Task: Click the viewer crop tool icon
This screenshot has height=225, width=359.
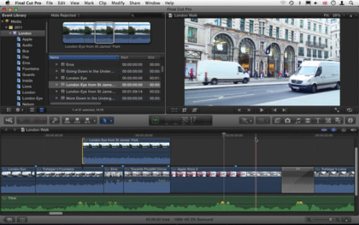Action: pyautogui.click(x=184, y=110)
